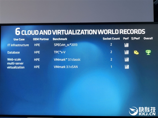Viewport: 158px width, 118px height.
Task: Click the 'SPECvirt_sc®2013' benchmark text
Action: [66, 45]
